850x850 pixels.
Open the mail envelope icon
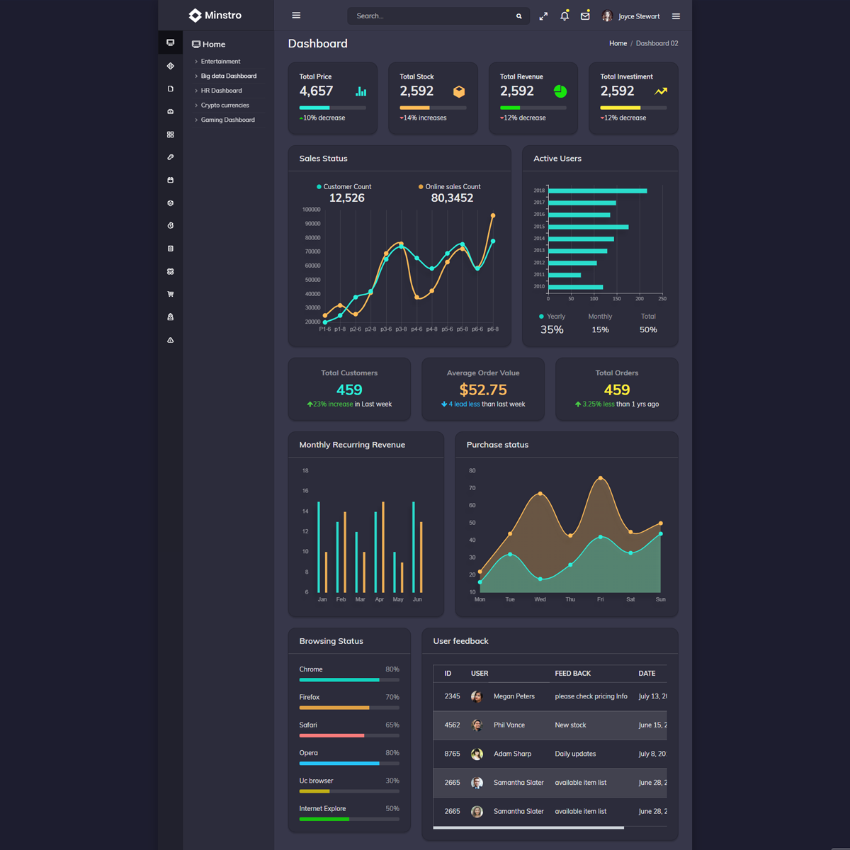pyautogui.click(x=585, y=16)
